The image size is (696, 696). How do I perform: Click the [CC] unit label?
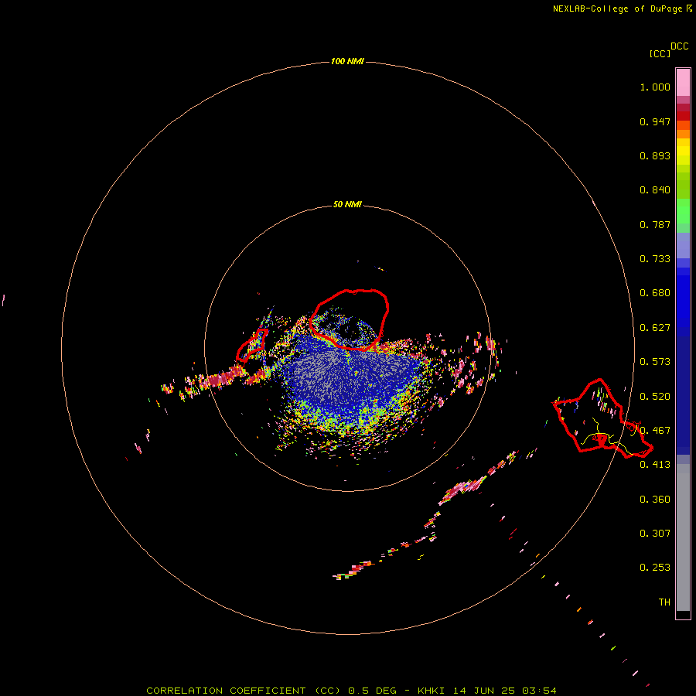coord(660,53)
